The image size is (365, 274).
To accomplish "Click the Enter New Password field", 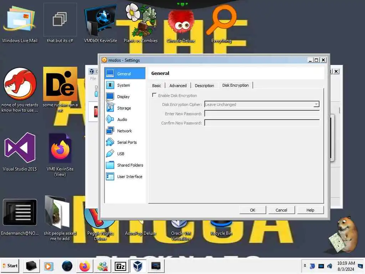I will (x=262, y=114).
